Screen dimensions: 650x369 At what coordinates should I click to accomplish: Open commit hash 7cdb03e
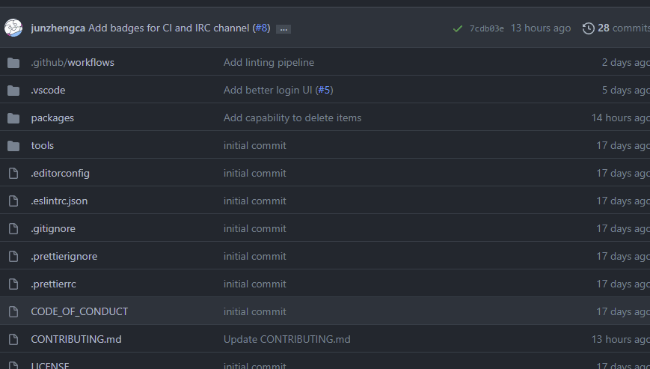[487, 28]
